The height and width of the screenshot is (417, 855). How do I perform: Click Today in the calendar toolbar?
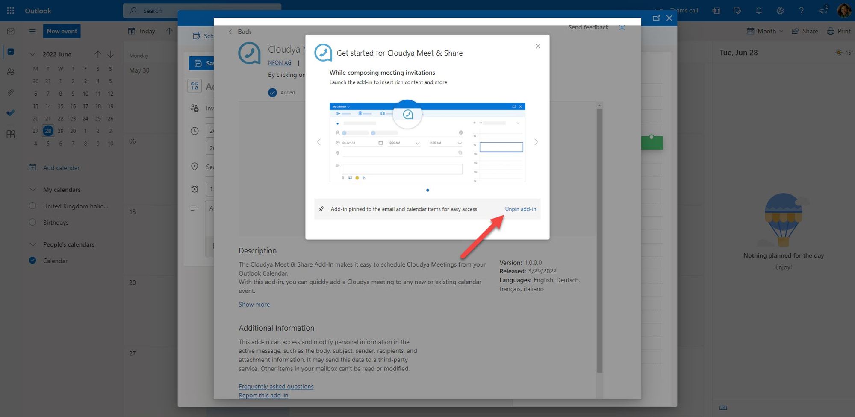pos(142,31)
